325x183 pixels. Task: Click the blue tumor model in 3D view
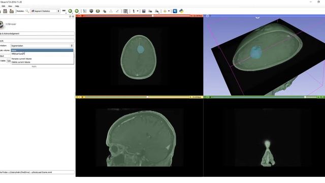(x=256, y=52)
